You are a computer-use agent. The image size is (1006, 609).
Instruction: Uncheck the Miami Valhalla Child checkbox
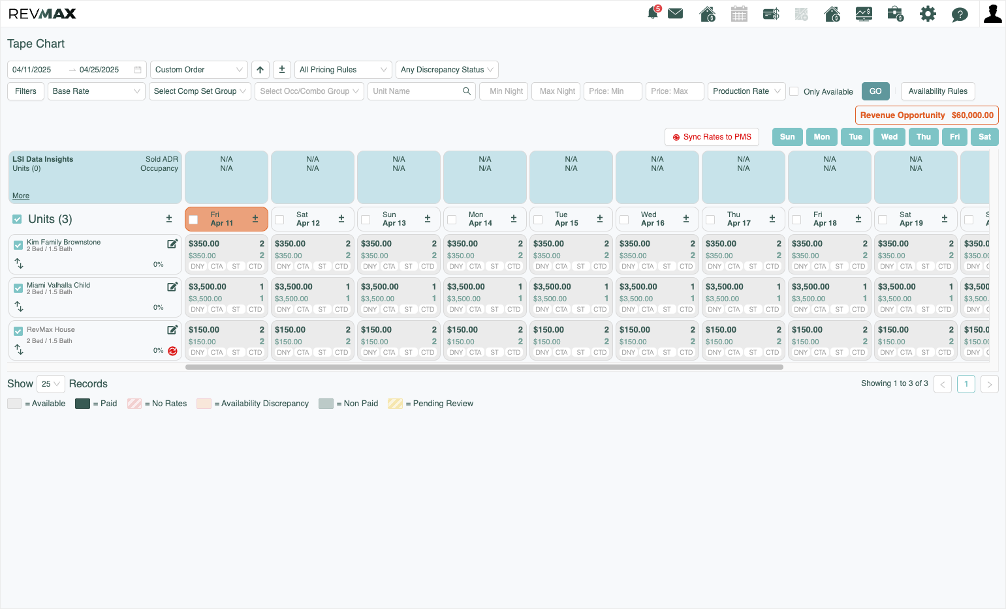[18, 288]
